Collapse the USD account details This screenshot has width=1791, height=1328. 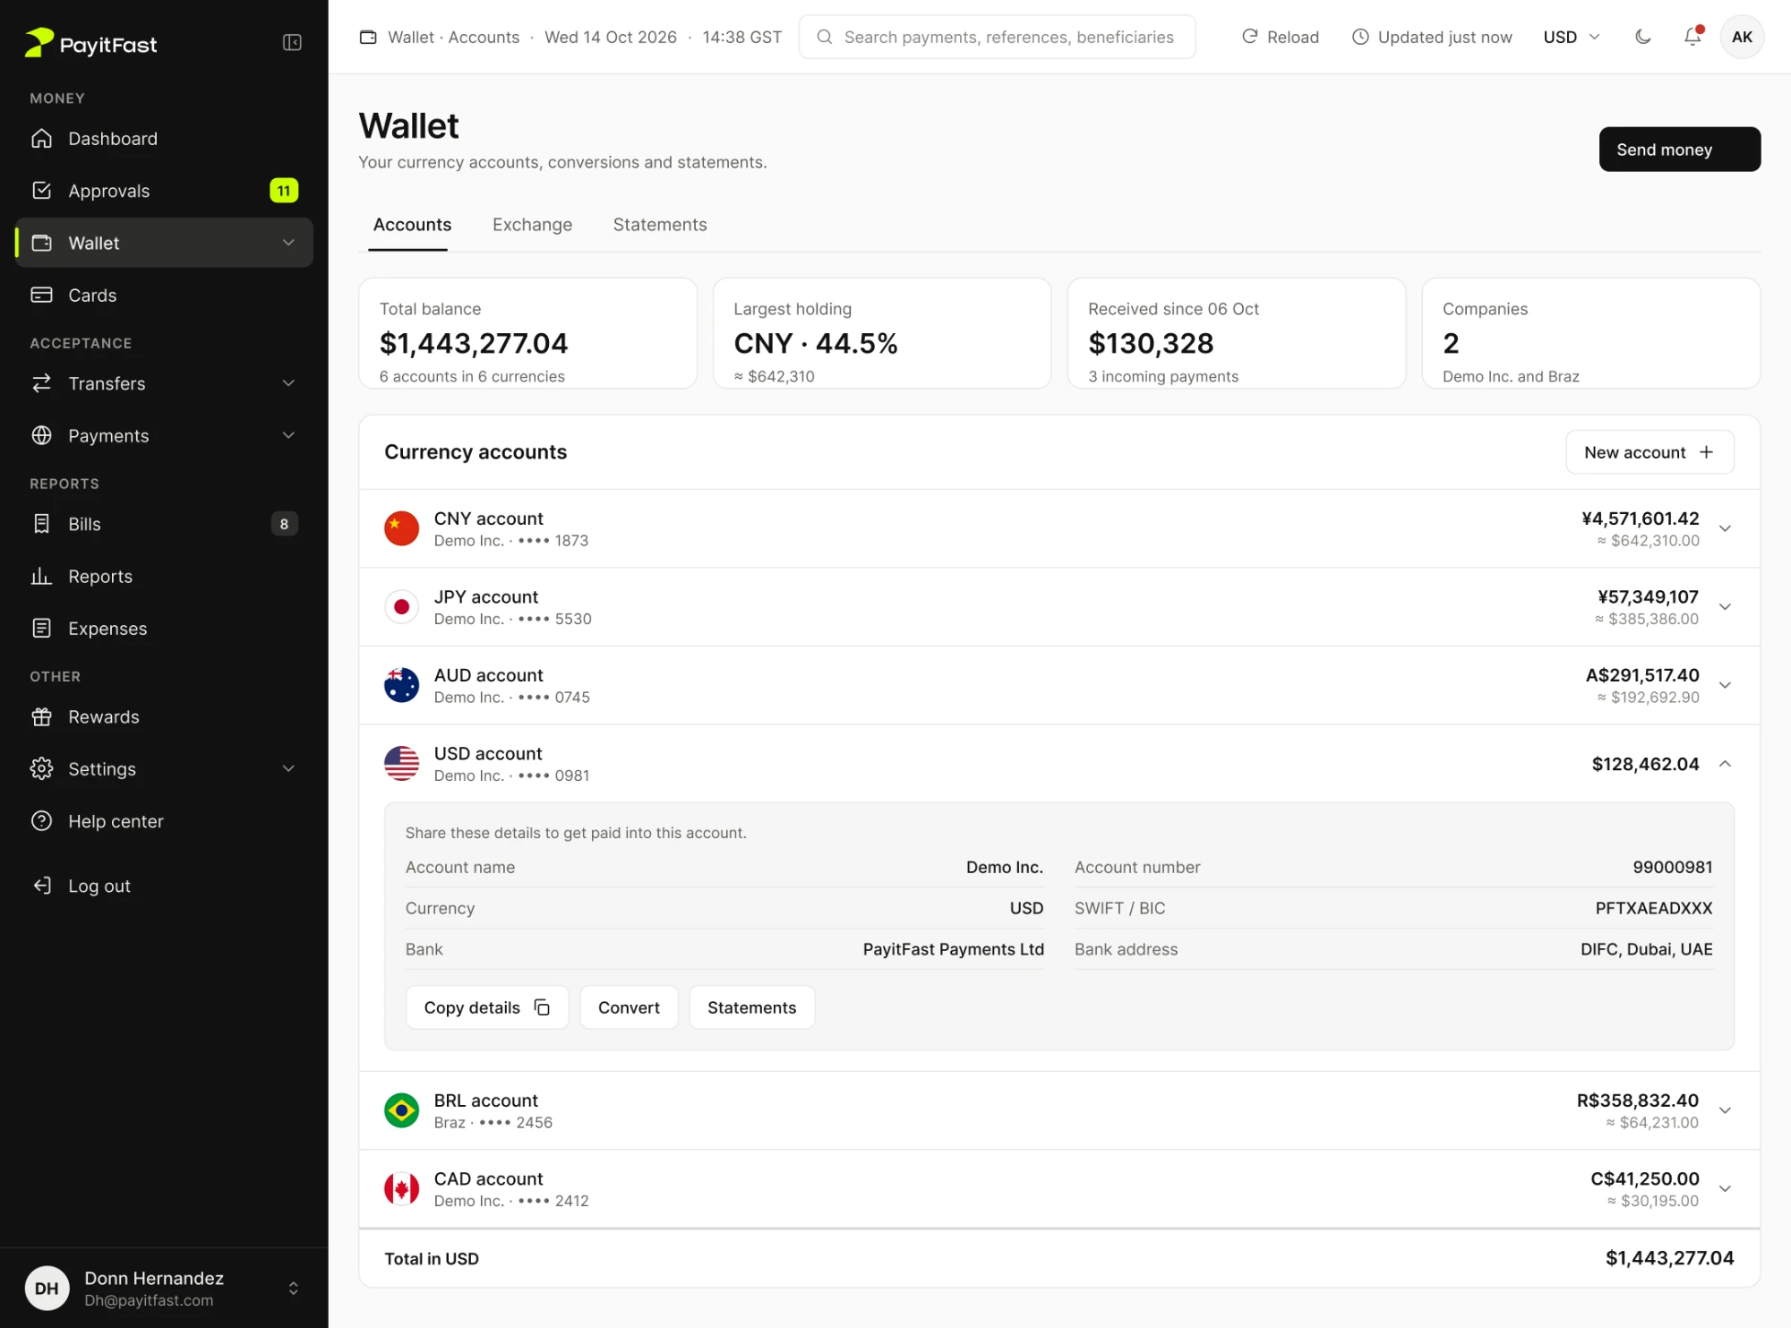coord(1725,764)
